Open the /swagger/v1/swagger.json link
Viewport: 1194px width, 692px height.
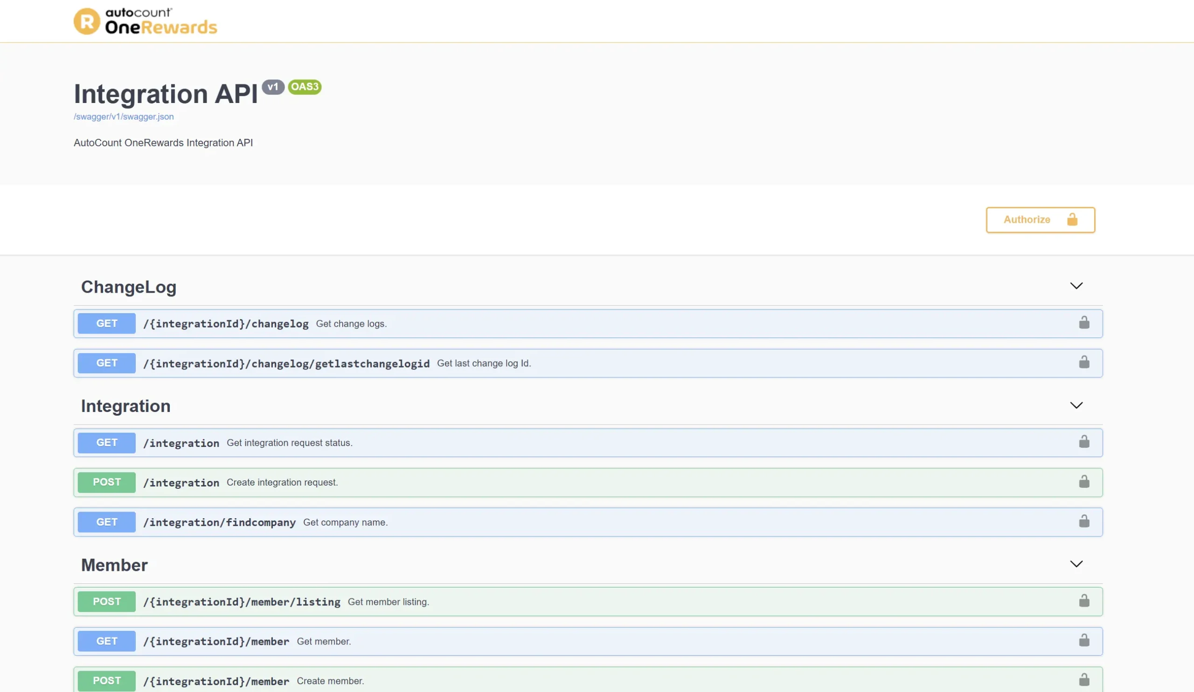click(124, 116)
